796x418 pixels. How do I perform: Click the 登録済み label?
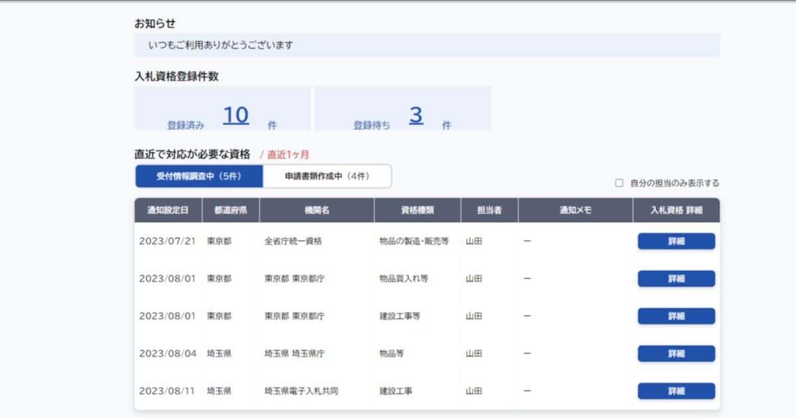tap(186, 125)
